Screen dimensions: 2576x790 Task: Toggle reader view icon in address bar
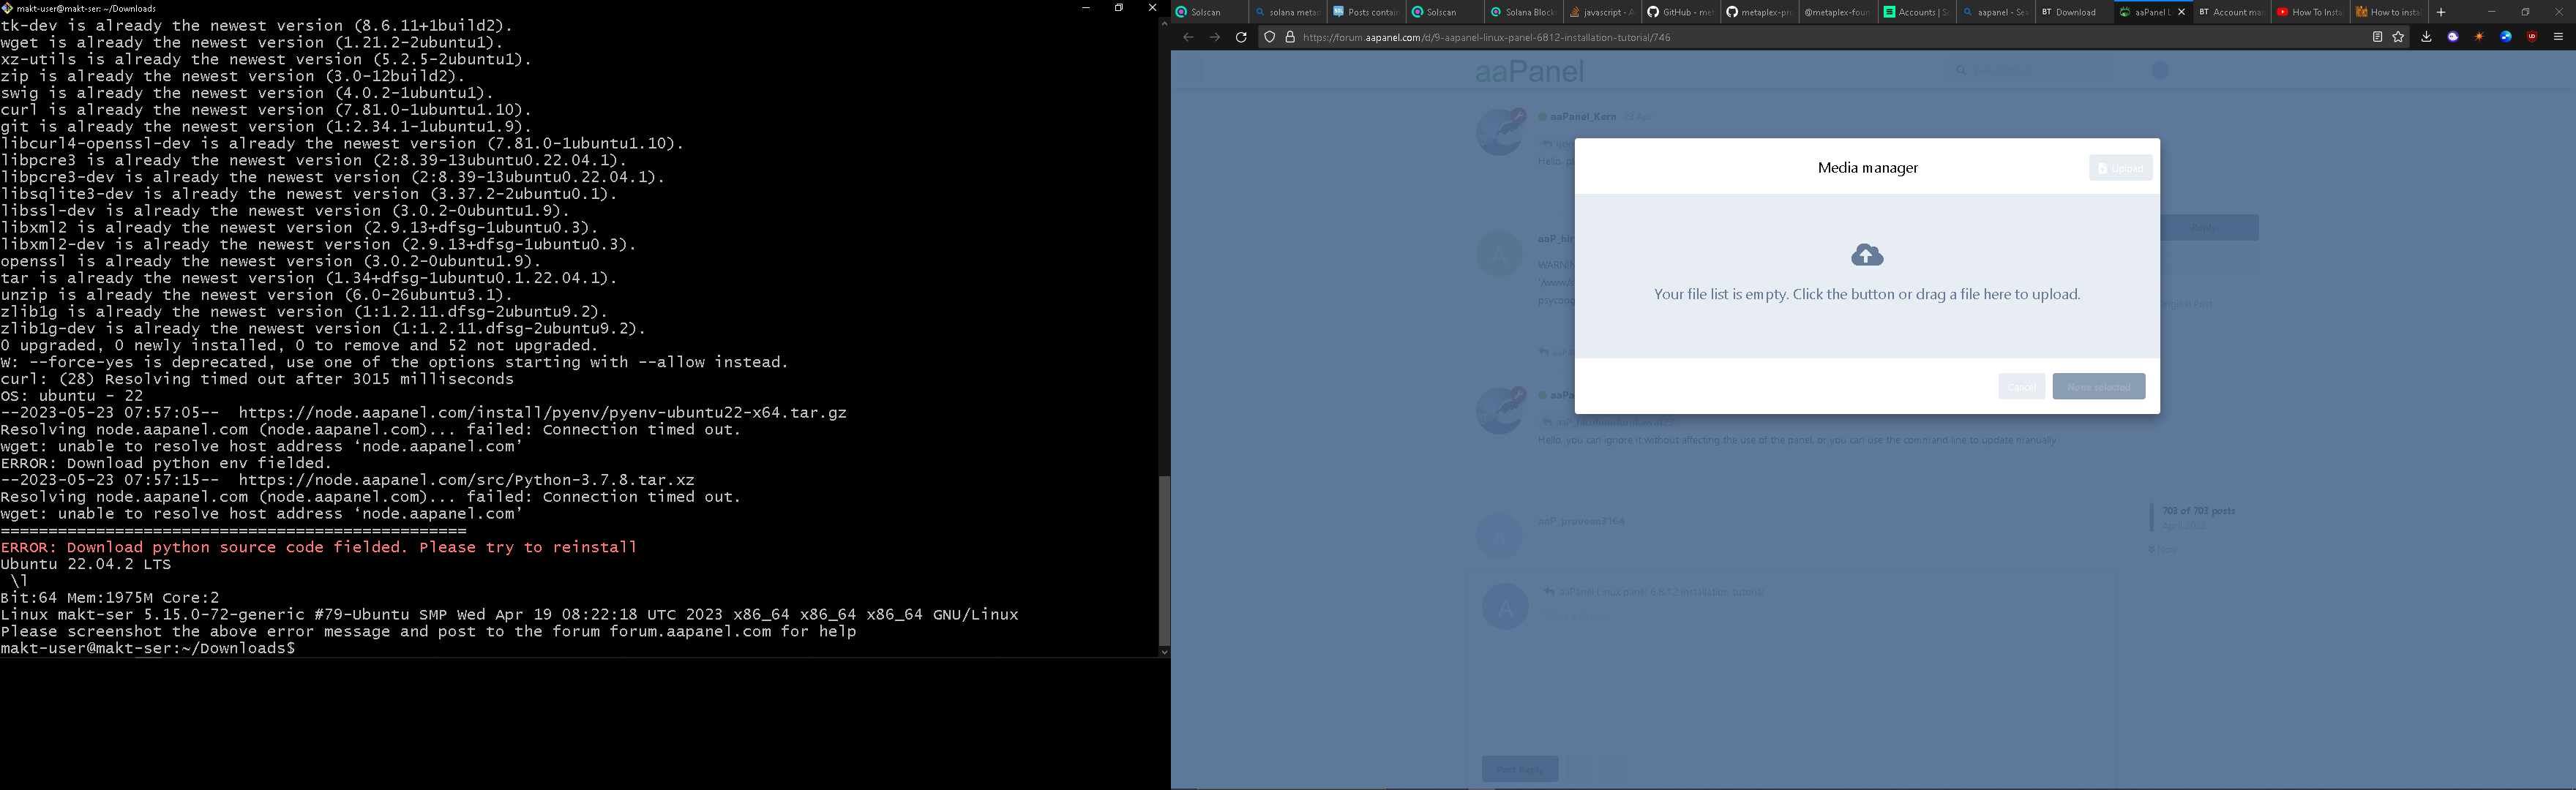[2377, 37]
